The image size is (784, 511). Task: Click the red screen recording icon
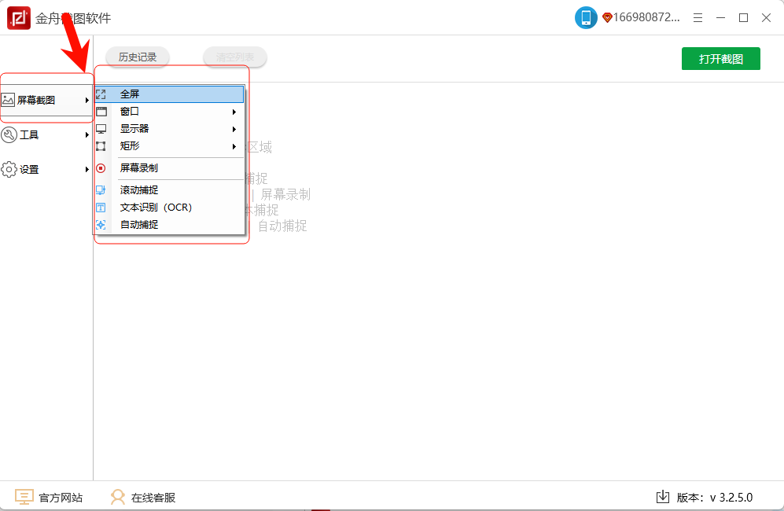point(101,168)
